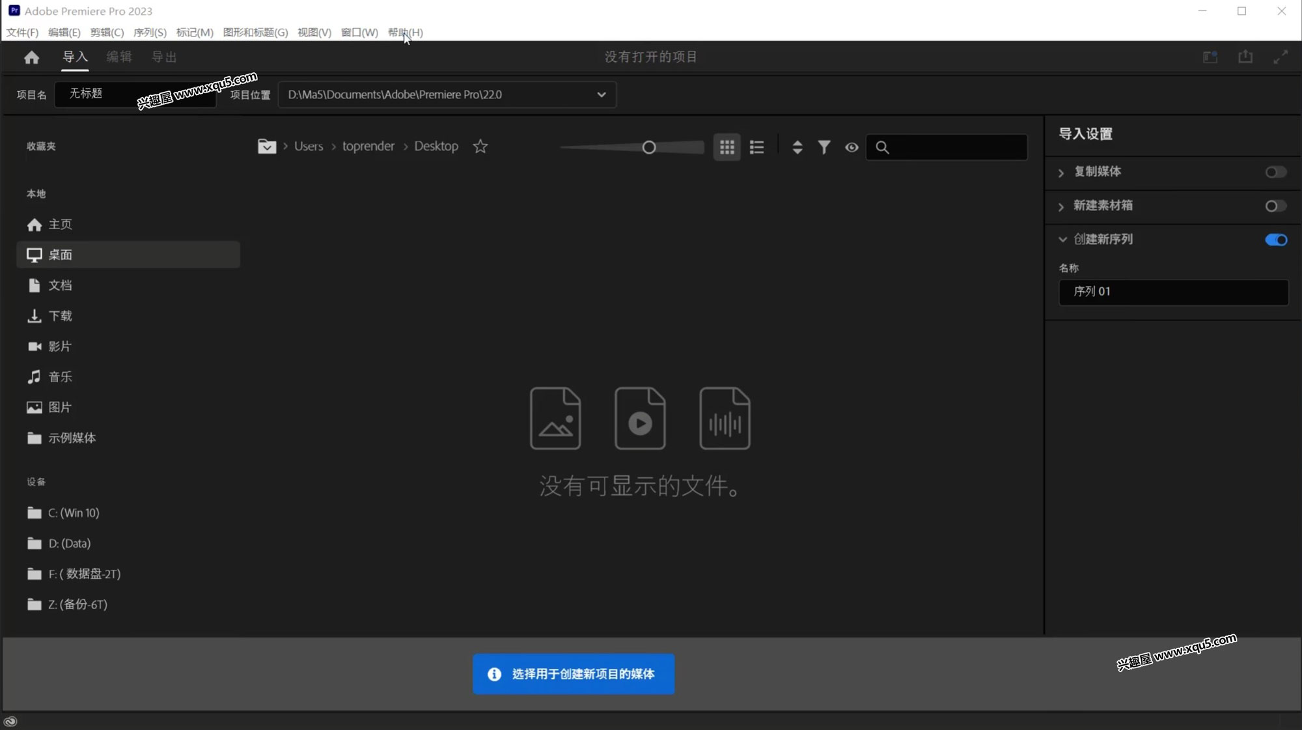This screenshot has width=1302, height=730.
Task: Add Desktop to favorites with star icon
Action: [480, 147]
